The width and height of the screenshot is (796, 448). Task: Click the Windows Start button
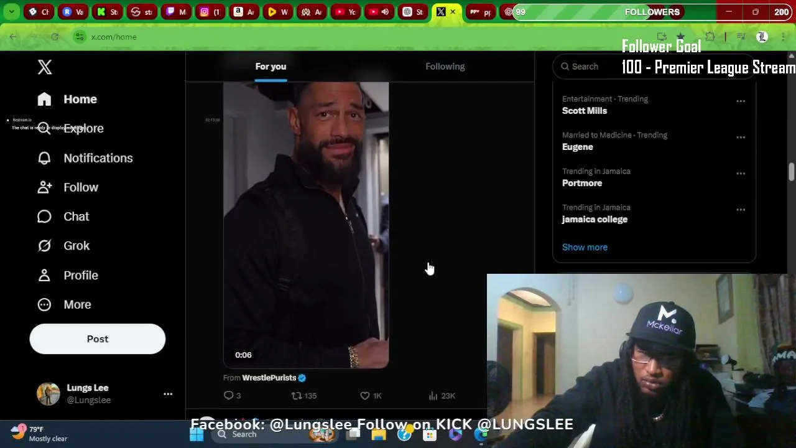(197, 434)
